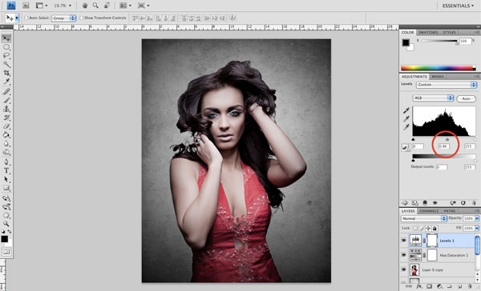Switch to the Swatches tab

(x=428, y=33)
